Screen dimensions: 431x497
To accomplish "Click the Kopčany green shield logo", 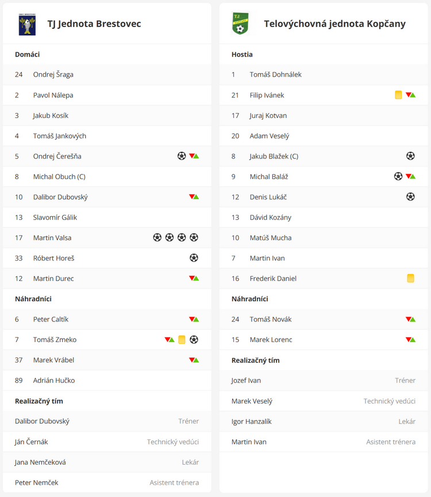I will coord(240,23).
